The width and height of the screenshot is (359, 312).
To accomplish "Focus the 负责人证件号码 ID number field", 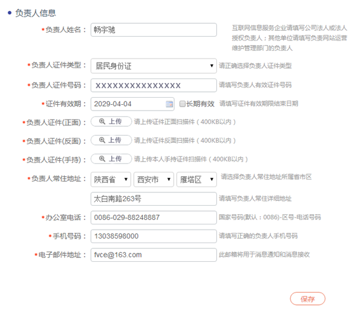I will (x=154, y=86).
